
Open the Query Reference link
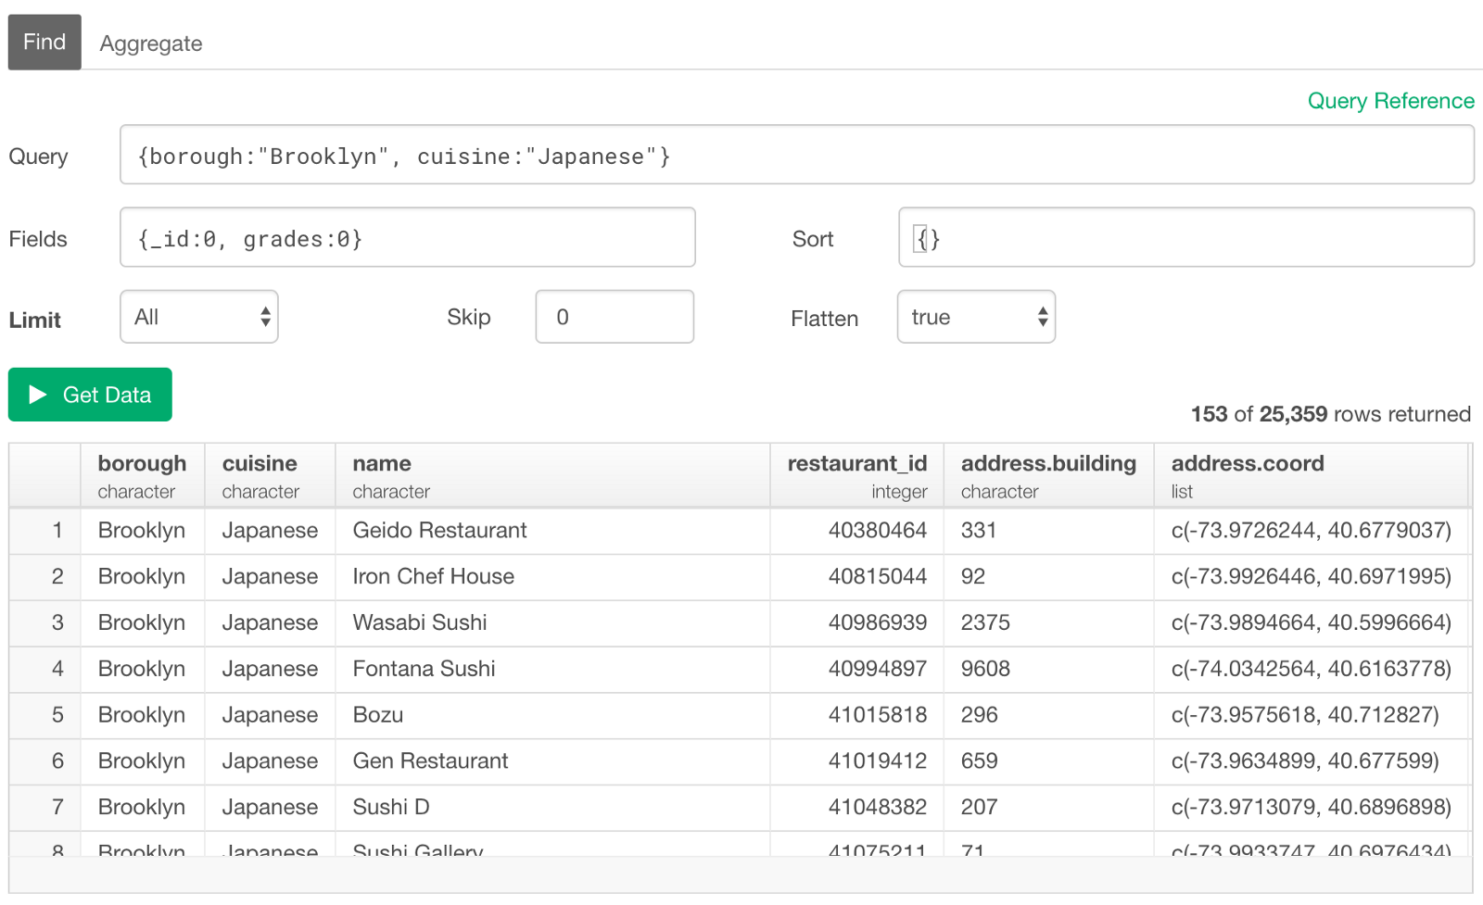[1390, 101]
